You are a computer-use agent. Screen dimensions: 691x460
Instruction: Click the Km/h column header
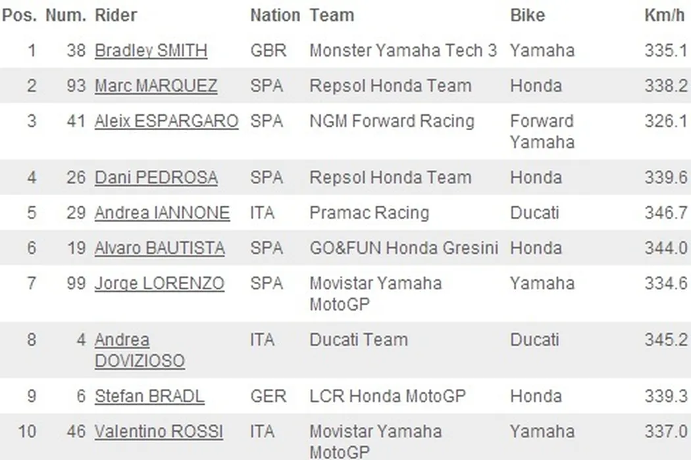point(665,15)
